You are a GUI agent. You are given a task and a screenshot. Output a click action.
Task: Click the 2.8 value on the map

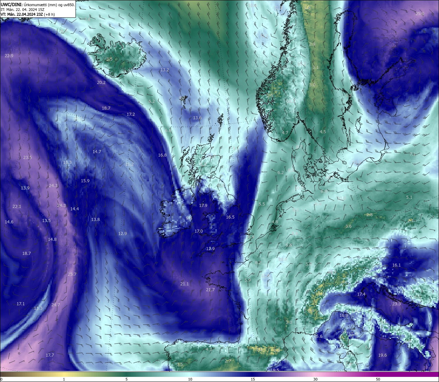369,215
